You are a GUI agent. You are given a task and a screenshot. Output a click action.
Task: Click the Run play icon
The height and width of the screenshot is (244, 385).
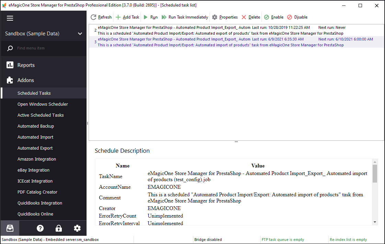145,17
